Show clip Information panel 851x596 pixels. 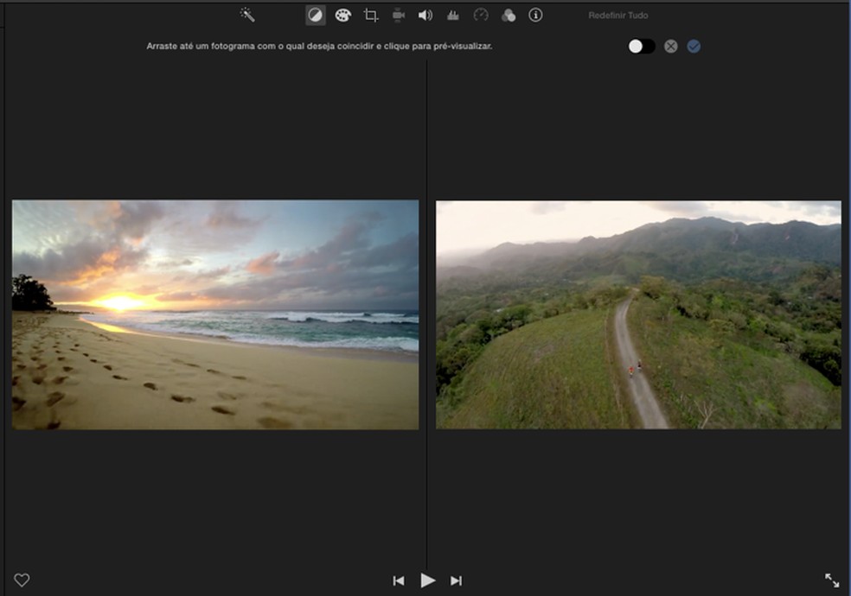tap(535, 15)
